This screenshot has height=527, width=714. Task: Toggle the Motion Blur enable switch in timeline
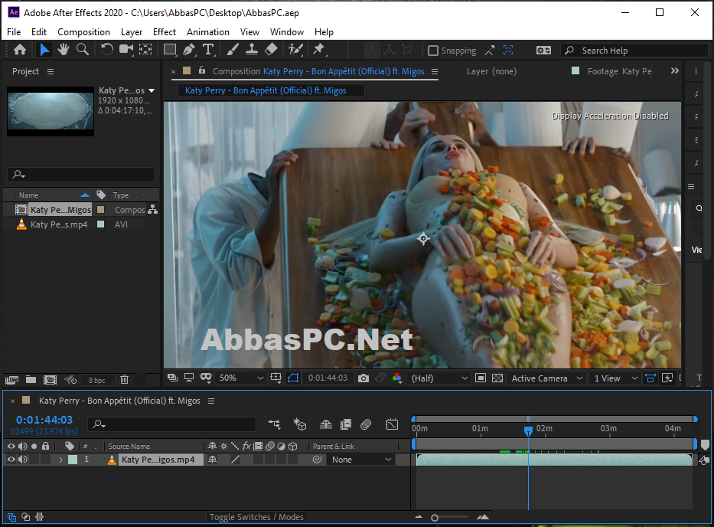pyautogui.click(x=366, y=424)
